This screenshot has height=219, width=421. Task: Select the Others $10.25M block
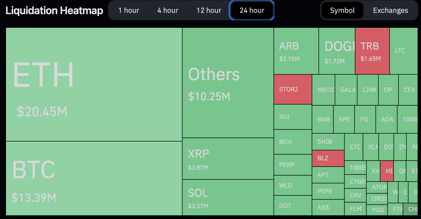click(228, 83)
